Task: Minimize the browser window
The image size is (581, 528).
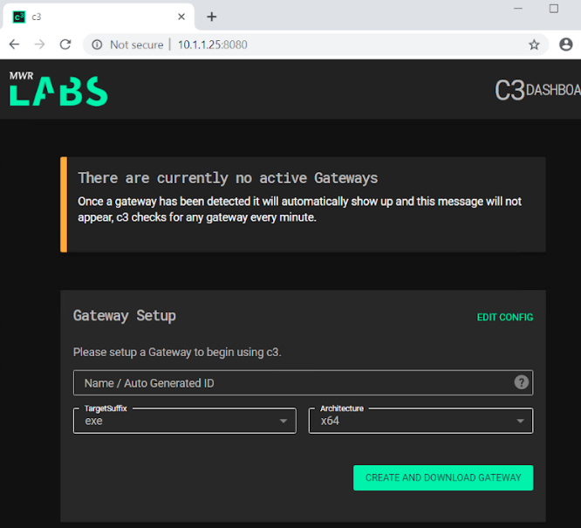Action: 518,9
